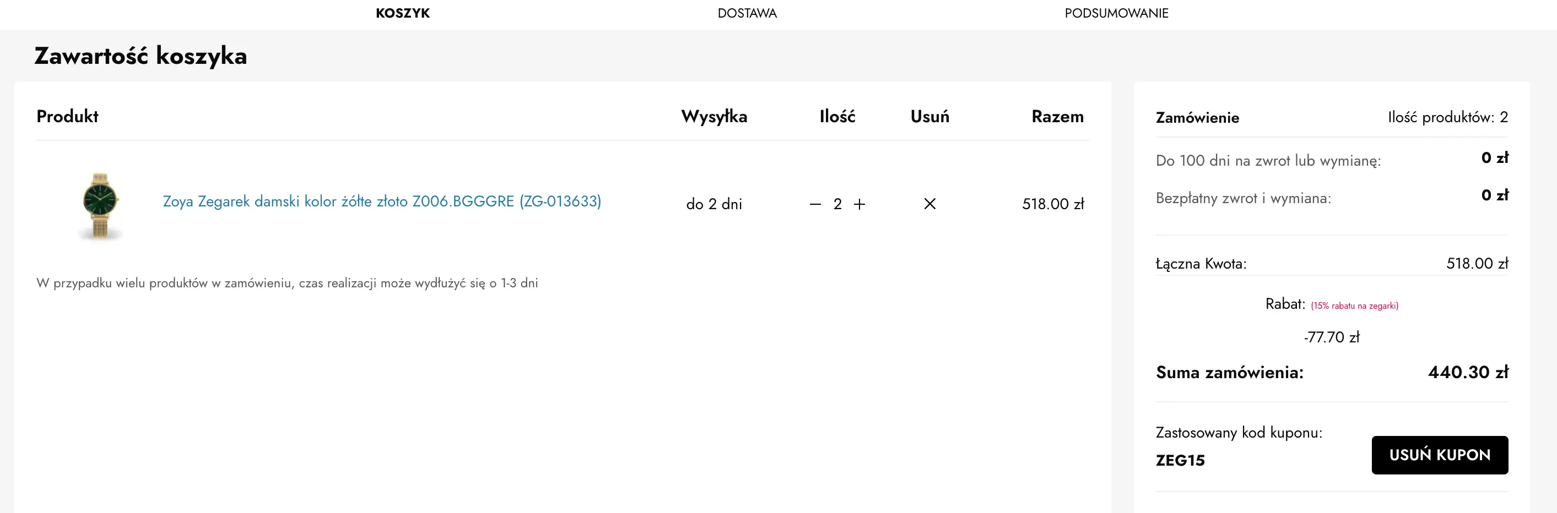The image size is (1557, 513).
Task: Decrease watch quantity with minus icon
Action: pyautogui.click(x=815, y=204)
